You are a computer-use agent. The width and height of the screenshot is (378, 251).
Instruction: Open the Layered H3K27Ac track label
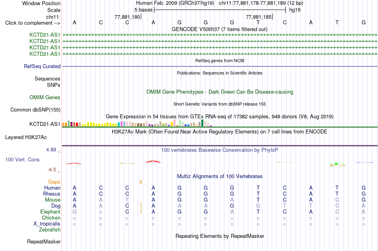[26, 137]
